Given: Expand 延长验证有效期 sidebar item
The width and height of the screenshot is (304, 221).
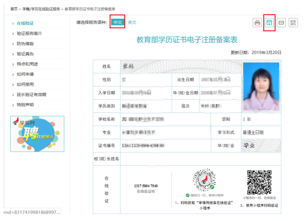Looking at the screenshot, I should [x=32, y=95].
